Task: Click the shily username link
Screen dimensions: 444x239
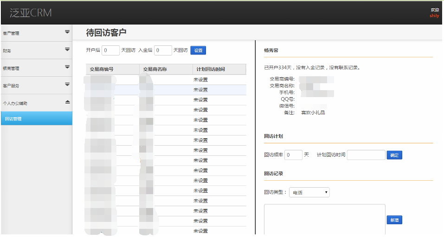Action: (x=434, y=15)
